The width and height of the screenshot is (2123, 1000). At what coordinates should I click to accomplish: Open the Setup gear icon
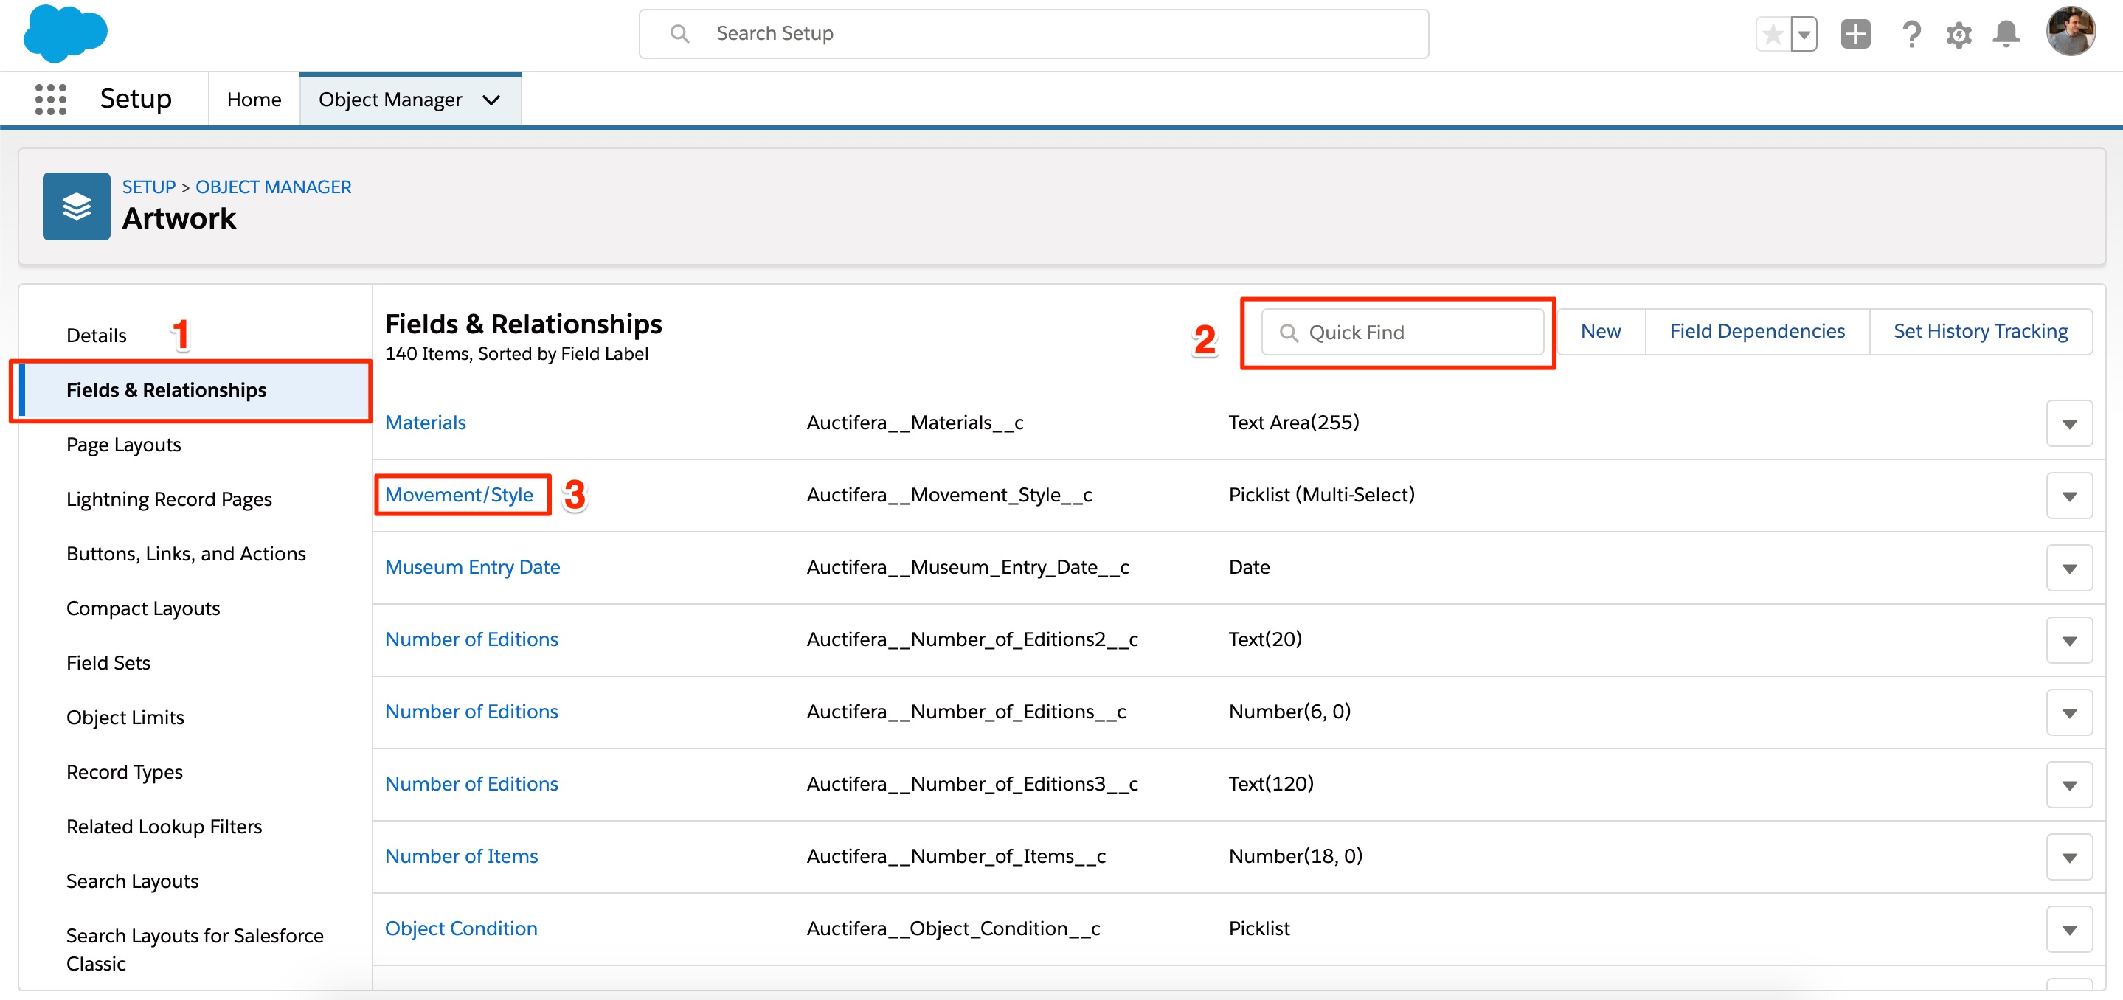pyautogui.click(x=1959, y=34)
